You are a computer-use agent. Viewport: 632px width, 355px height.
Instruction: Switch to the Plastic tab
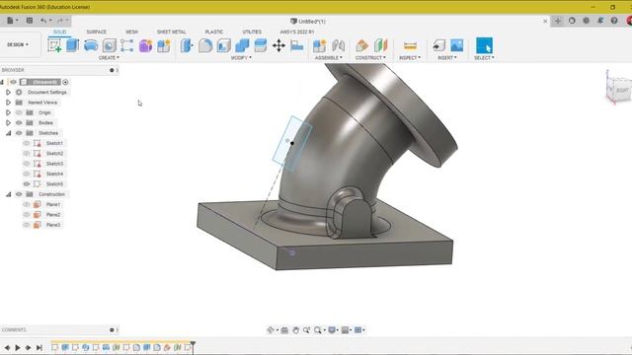(x=214, y=32)
